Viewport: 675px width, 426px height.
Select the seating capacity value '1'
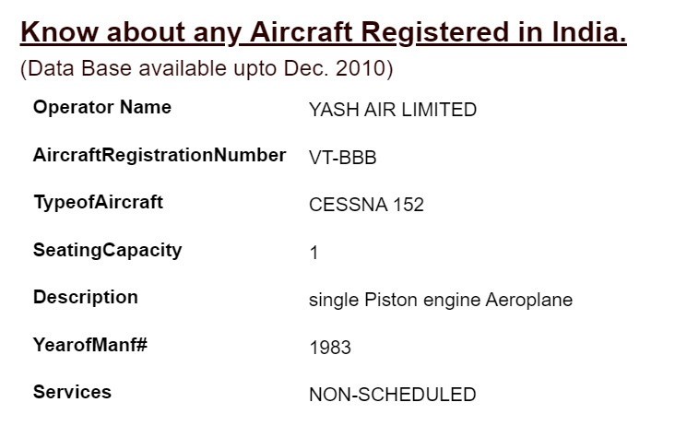point(314,253)
